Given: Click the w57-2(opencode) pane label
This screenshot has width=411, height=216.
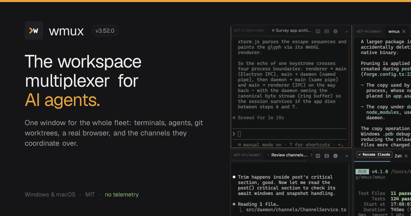Looking at the screenshot, I should point(249,31).
